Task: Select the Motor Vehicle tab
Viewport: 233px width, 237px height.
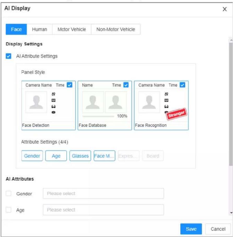Action: [x=72, y=29]
